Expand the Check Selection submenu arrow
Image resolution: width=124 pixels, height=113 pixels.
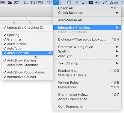[117, 13]
